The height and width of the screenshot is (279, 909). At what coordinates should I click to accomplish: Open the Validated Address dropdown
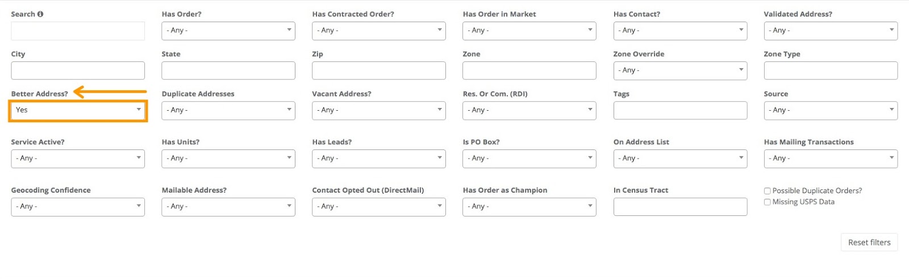[830, 31]
